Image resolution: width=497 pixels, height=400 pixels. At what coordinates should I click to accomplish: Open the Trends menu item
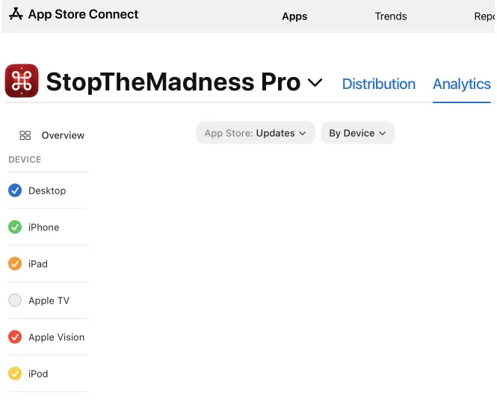pos(391,16)
